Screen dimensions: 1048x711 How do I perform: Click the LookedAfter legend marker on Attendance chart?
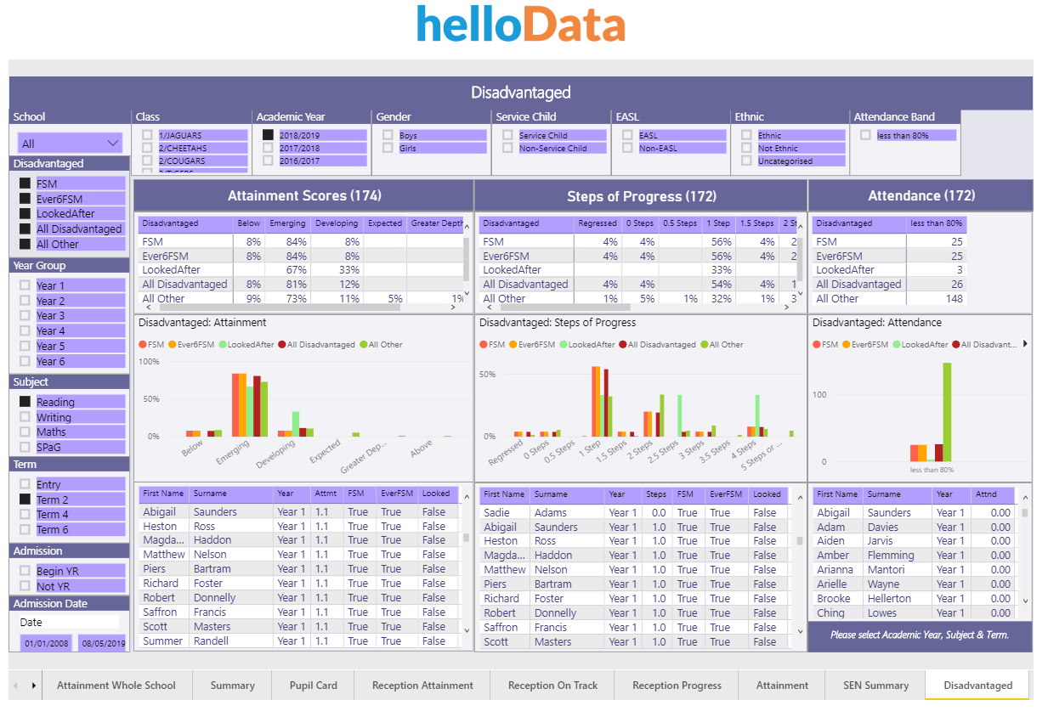[x=898, y=344]
